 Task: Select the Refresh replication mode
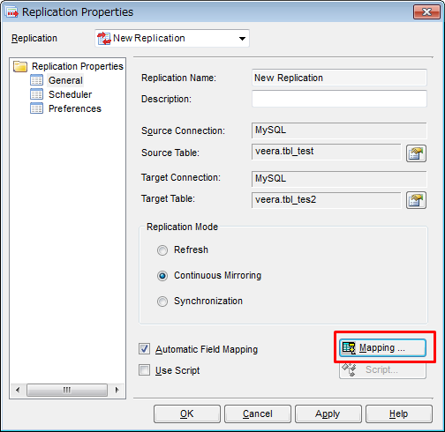tap(162, 250)
